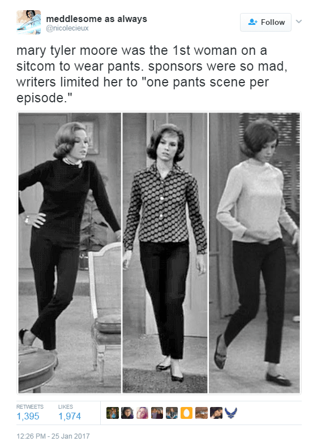Enlarge the middle photo with patterned blouse
Viewport: 317px width, 446px height.
pyautogui.click(x=165, y=253)
